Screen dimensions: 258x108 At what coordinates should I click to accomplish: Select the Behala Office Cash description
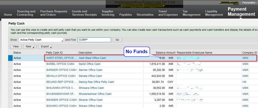[x=90, y=76]
